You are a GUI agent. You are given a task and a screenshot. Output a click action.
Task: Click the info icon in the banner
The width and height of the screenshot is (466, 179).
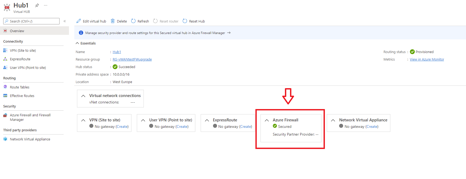point(81,33)
